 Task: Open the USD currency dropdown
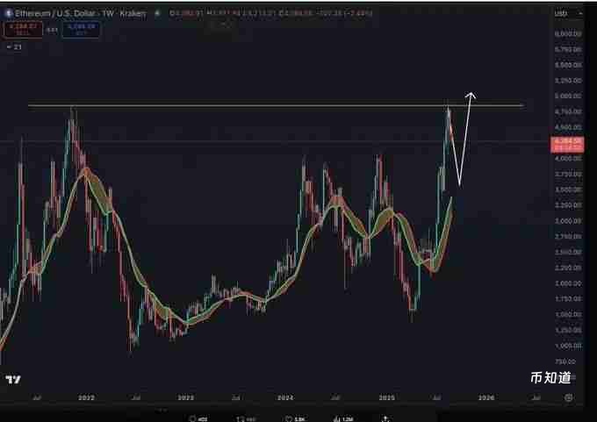point(560,15)
